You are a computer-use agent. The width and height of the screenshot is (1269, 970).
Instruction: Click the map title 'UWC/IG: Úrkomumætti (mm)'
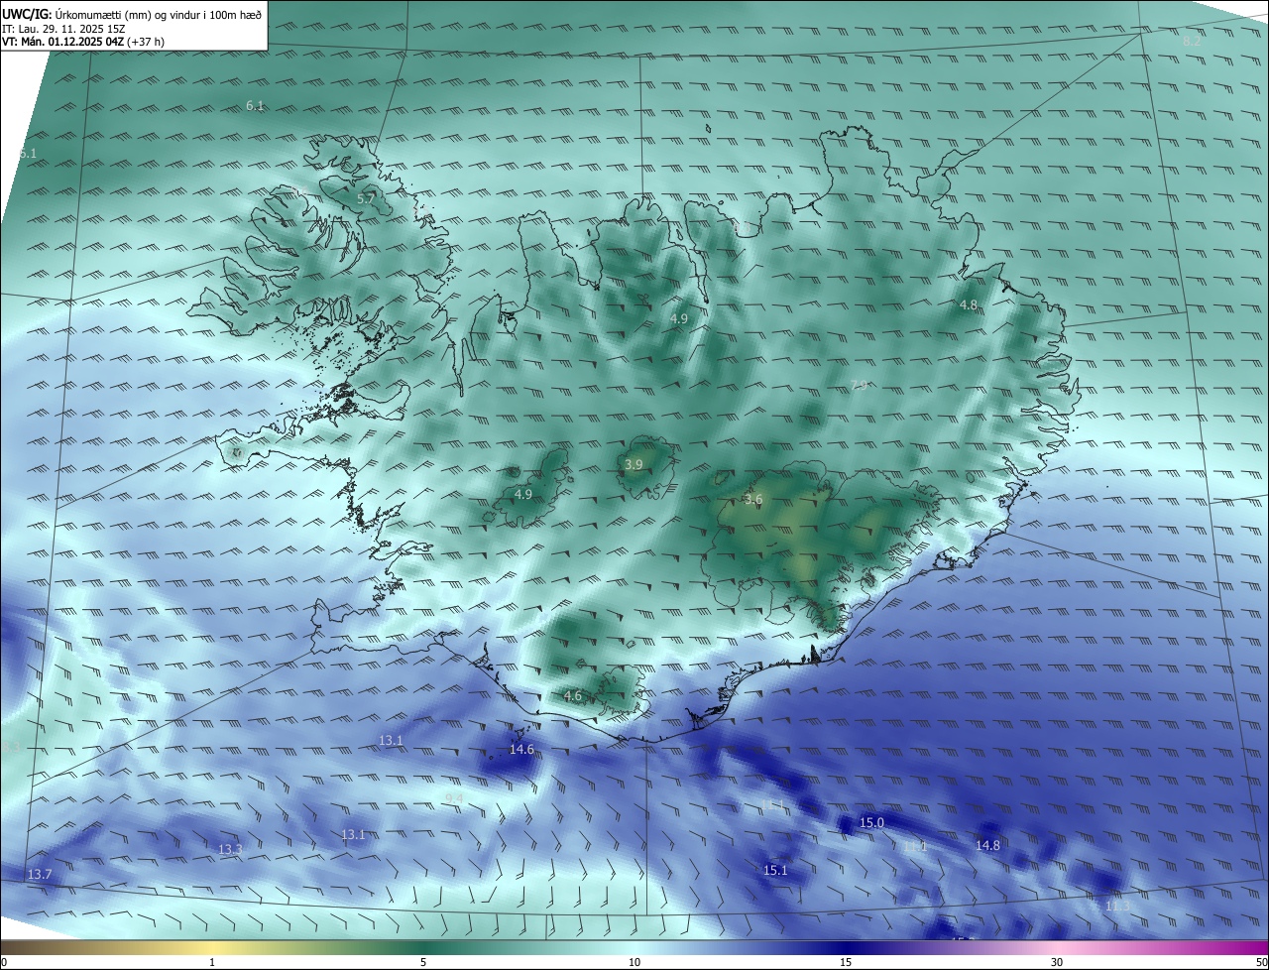76,14
